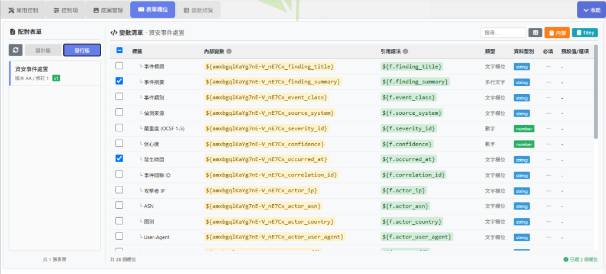Click the number badge in 嚴重度 row
The width and height of the screenshot is (606, 274).
click(x=524, y=128)
